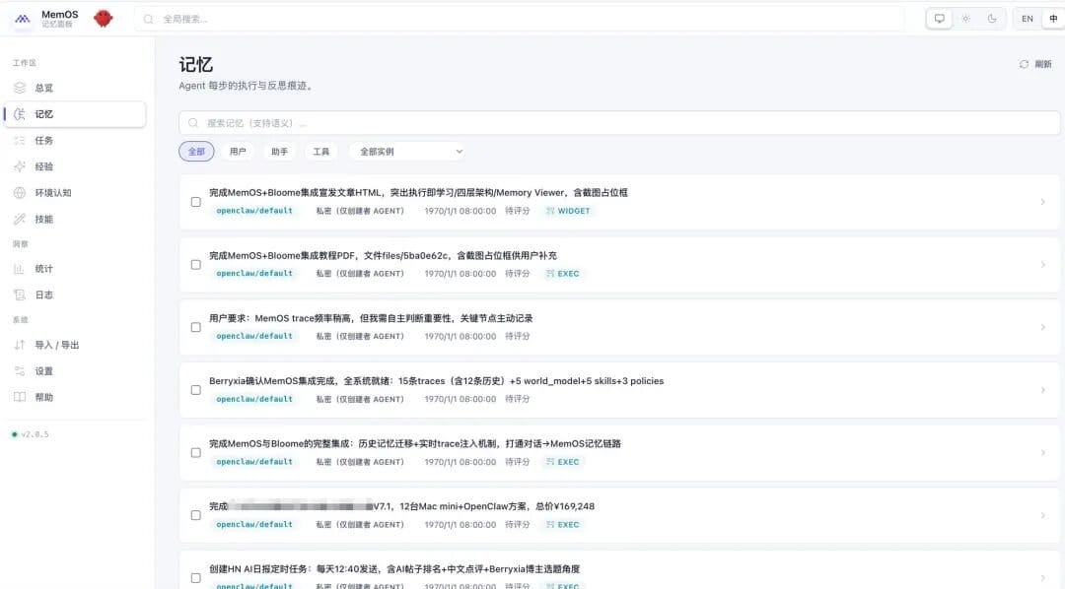Click 私密 (仅创建者 AGENT) on Berryxia row

(360, 399)
